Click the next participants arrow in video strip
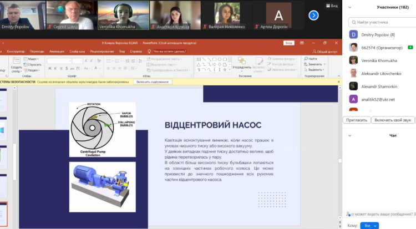This screenshot has height=229, width=416. [314, 15]
